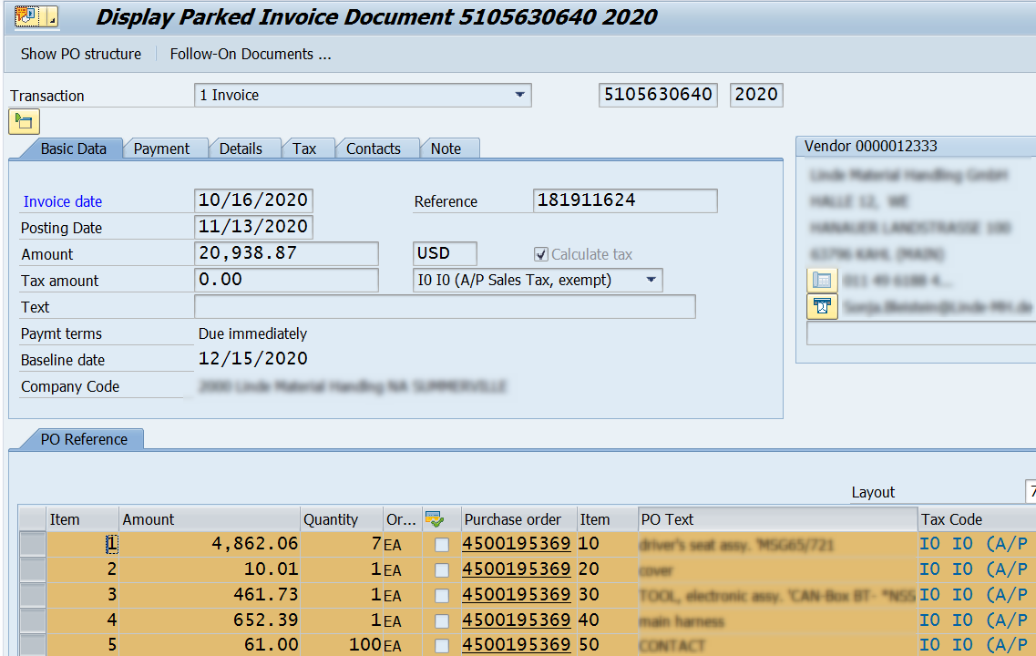This screenshot has height=656, width=1036.
Task: Click the Quantity column header
Action: point(342,519)
